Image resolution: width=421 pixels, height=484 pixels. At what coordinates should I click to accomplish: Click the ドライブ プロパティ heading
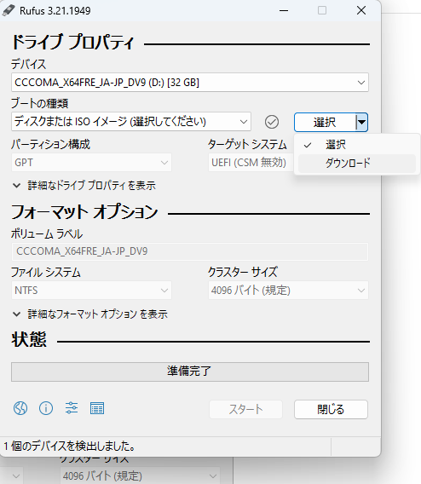(72, 42)
